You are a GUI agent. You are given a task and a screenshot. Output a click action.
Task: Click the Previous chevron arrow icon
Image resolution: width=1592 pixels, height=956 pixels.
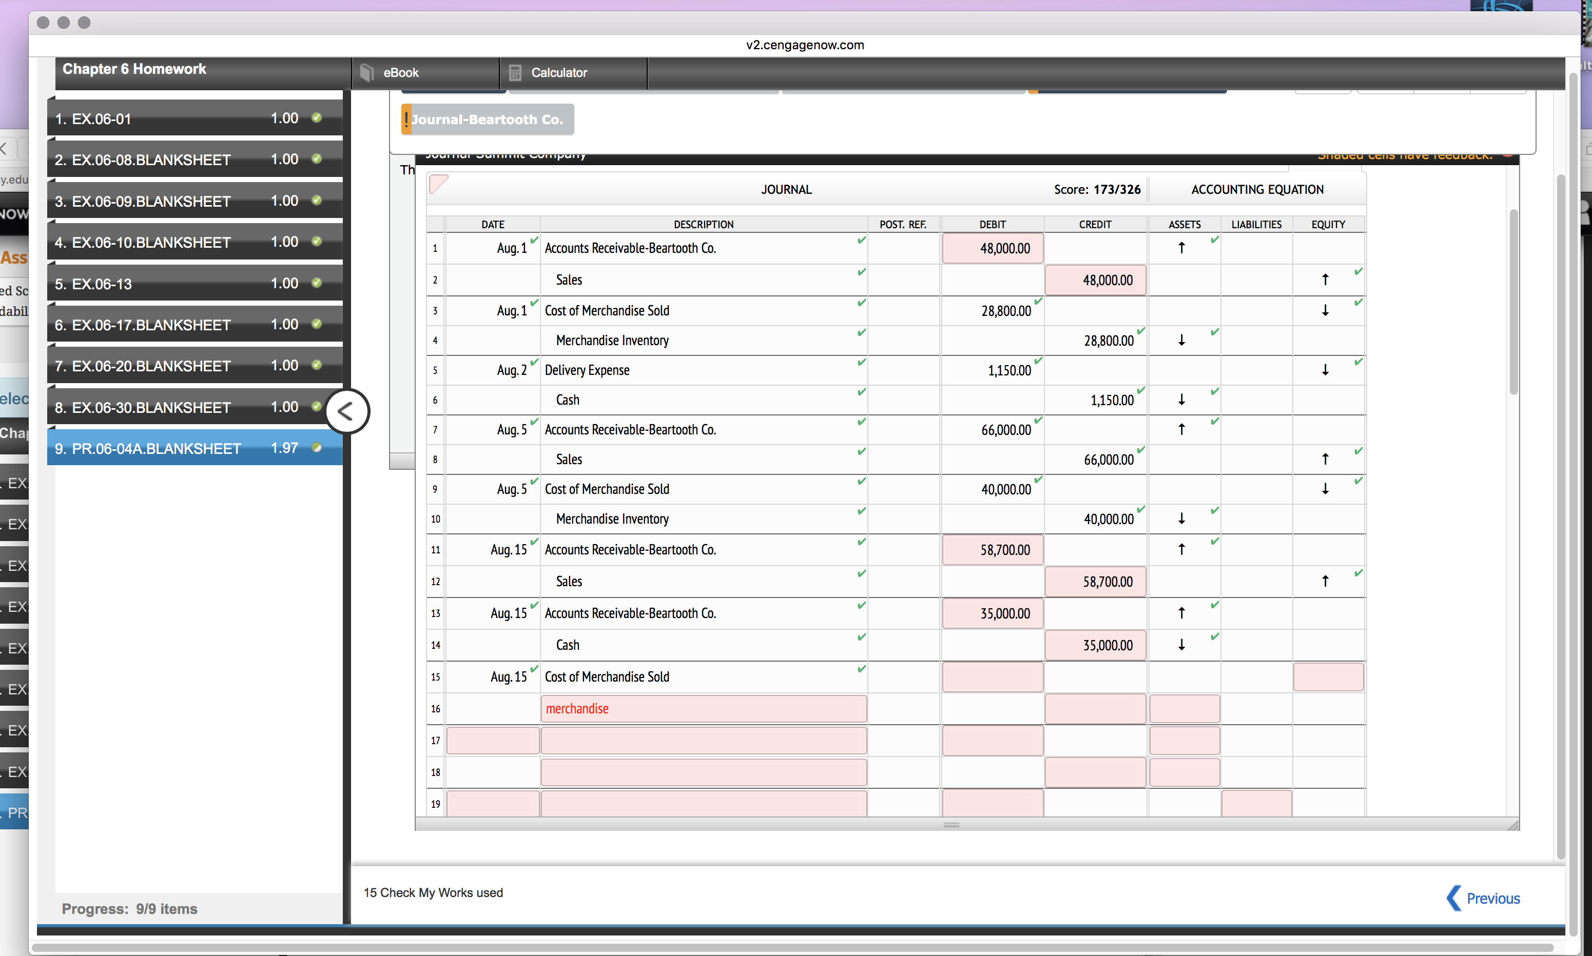pos(1453,898)
